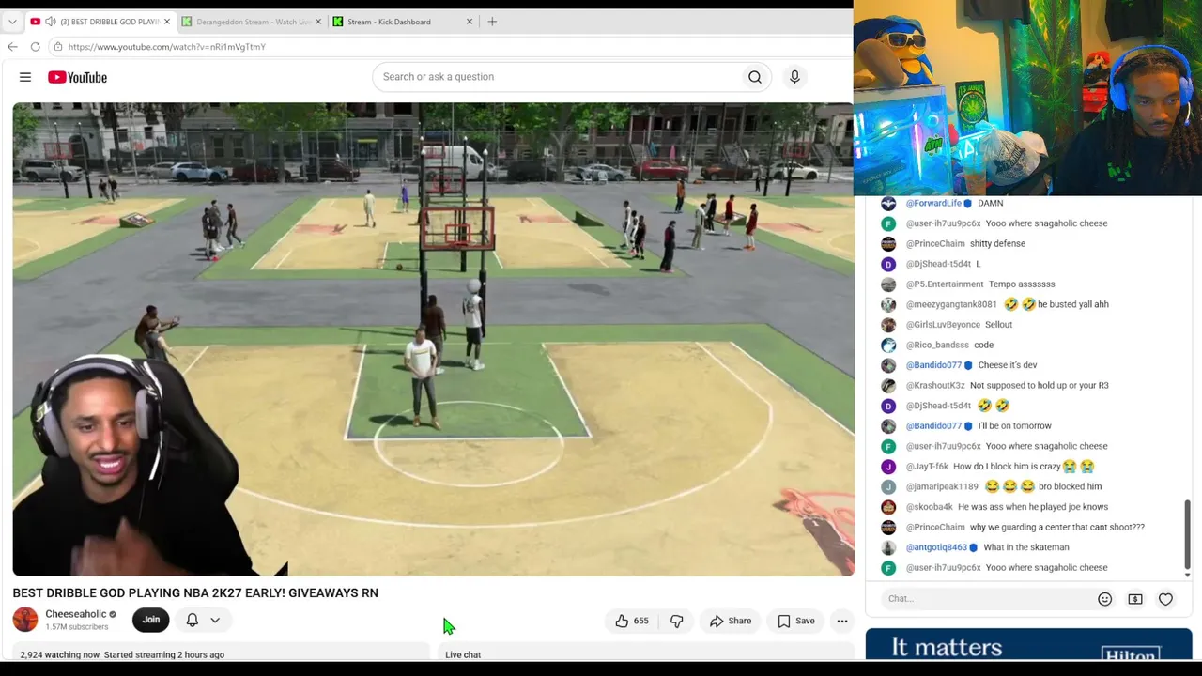Close the Kick Dashboard tab

[x=470, y=22]
